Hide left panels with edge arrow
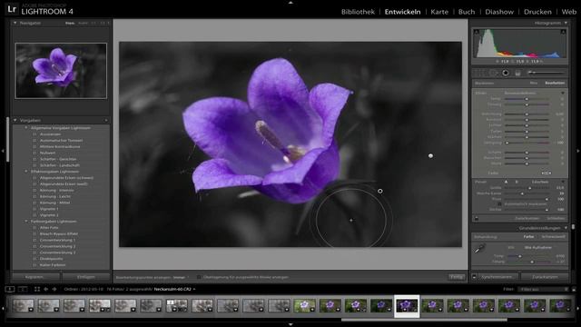 pos(3,151)
